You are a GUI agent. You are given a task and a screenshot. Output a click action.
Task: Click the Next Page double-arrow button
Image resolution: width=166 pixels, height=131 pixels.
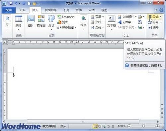[162, 117]
